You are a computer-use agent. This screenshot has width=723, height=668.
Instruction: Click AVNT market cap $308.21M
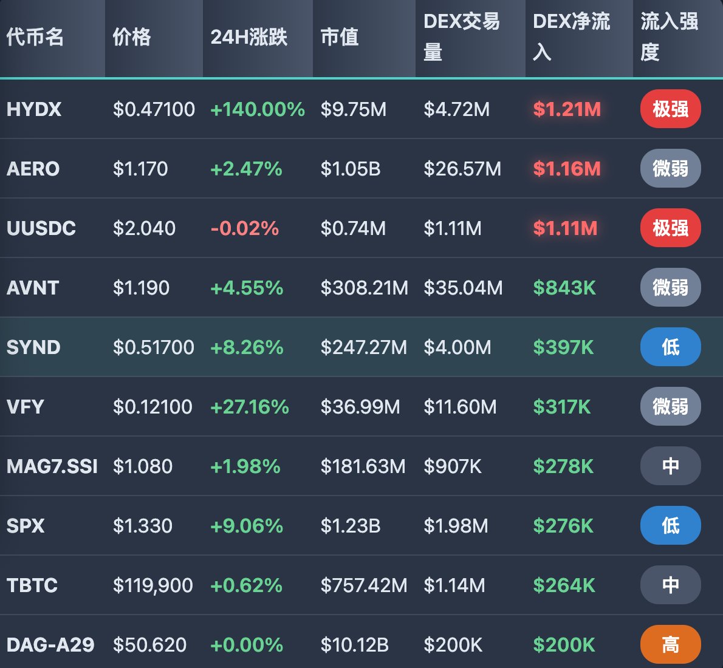click(x=365, y=288)
